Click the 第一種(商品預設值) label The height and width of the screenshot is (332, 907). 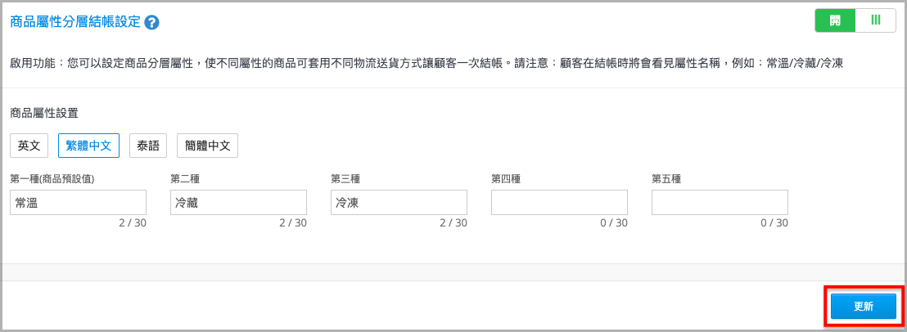click(52, 179)
